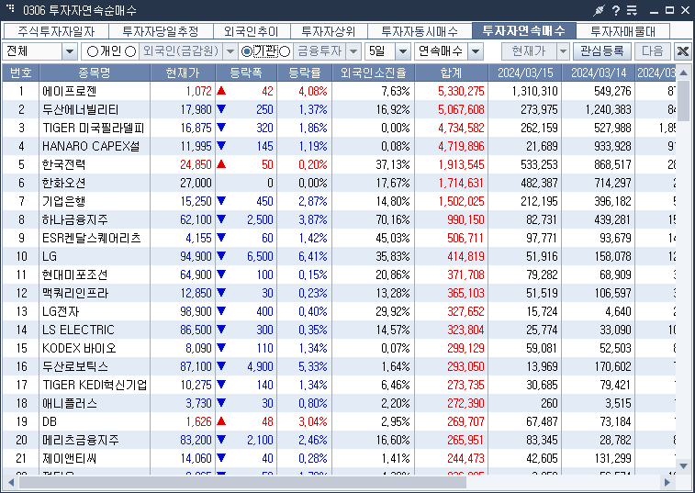Click the 등락폭 column header
This screenshot has width=695, height=493.
(x=246, y=73)
